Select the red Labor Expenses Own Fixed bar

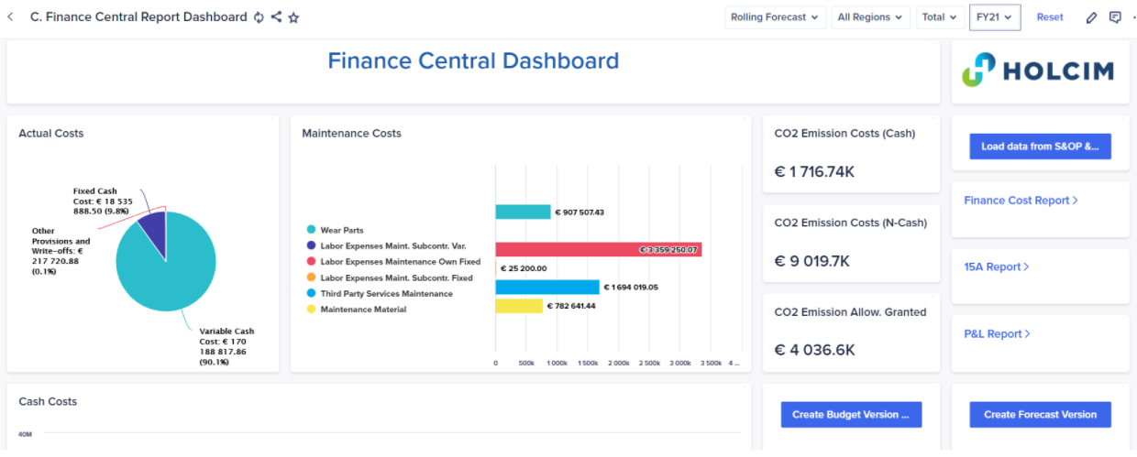[x=599, y=249]
